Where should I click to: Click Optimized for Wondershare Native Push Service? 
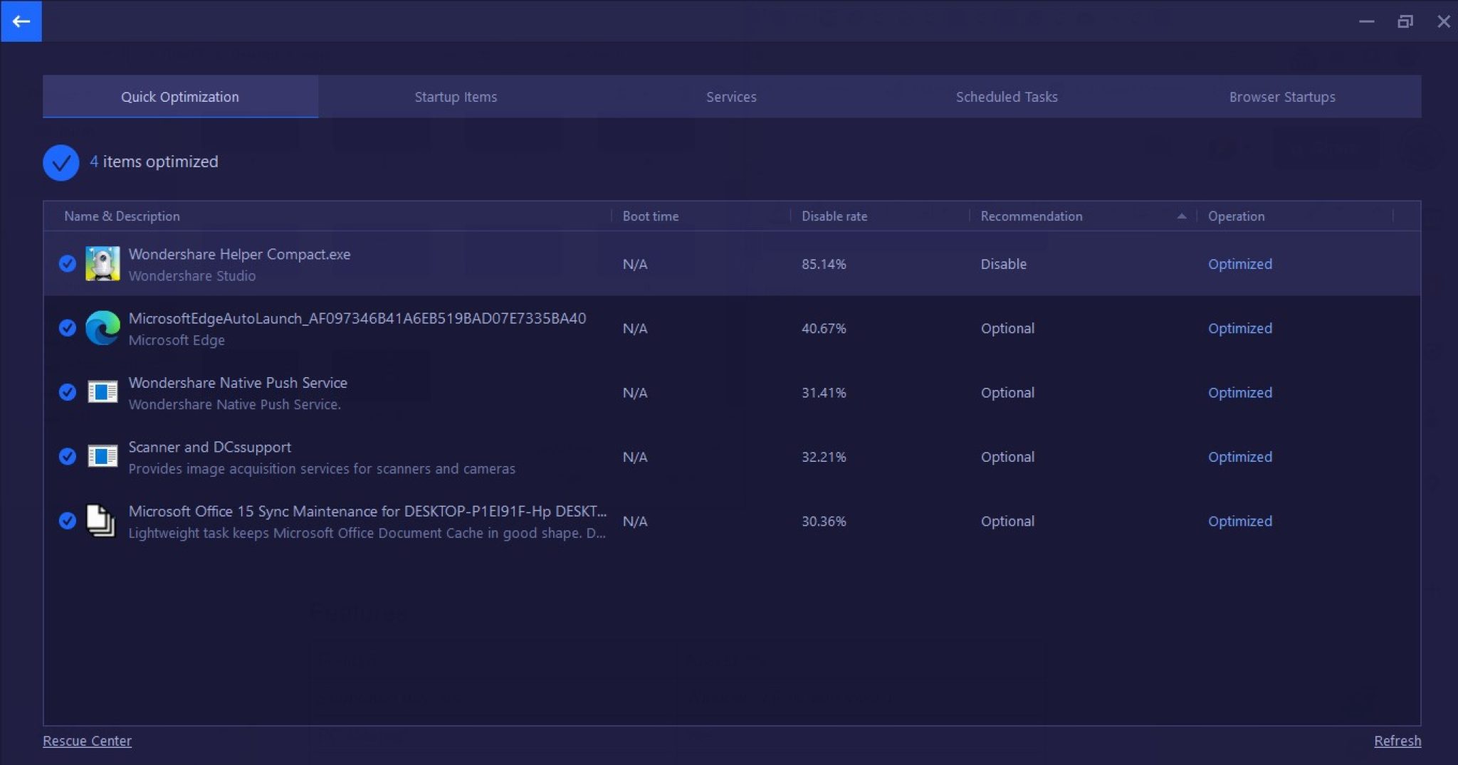point(1239,393)
